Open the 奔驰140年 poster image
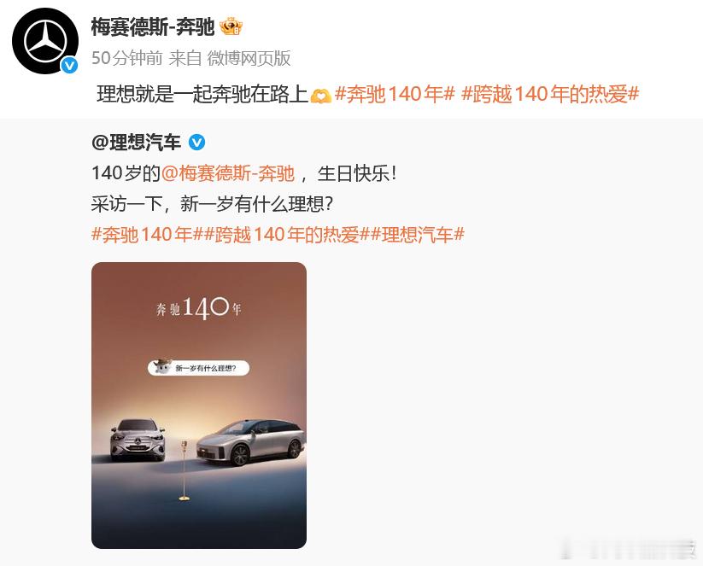The height and width of the screenshot is (566, 703). click(199, 406)
